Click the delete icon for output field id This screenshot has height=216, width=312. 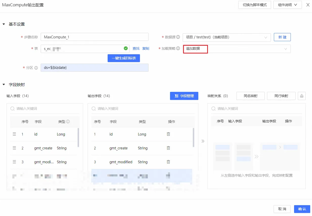coord(169,134)
